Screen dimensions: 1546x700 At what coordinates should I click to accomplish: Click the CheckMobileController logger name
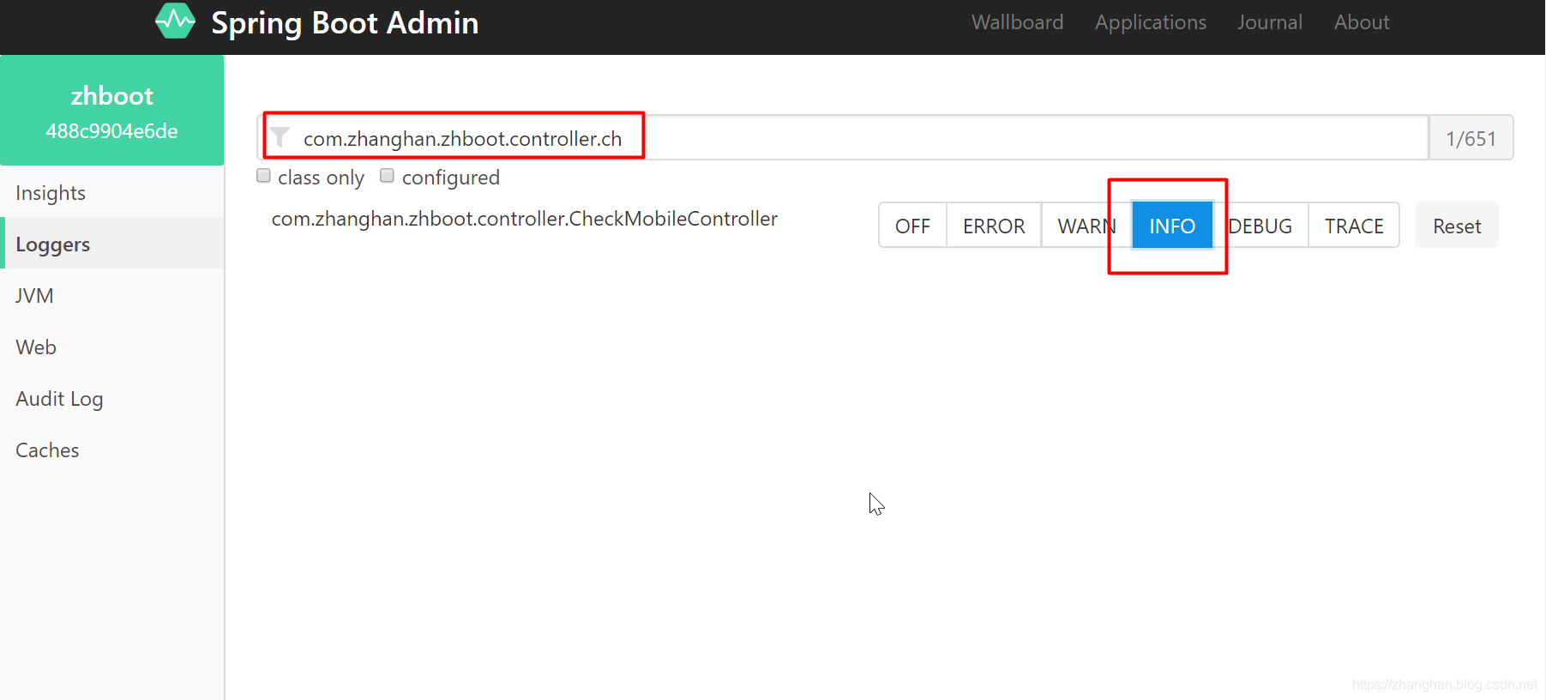525,219
